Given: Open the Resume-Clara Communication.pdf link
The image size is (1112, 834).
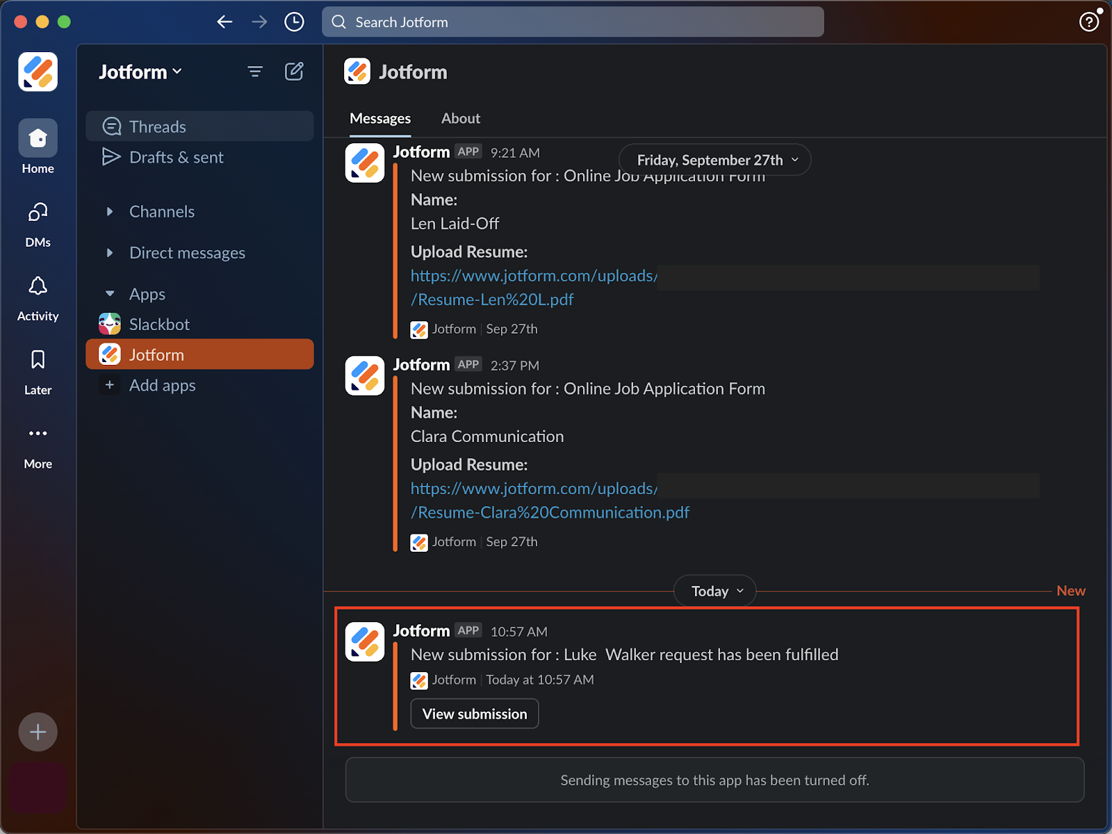Looking at the screenshot, I should (550, 513).
